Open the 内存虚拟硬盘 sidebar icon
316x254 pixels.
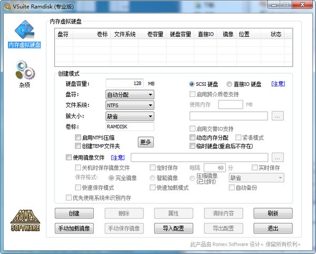[24, 34]
